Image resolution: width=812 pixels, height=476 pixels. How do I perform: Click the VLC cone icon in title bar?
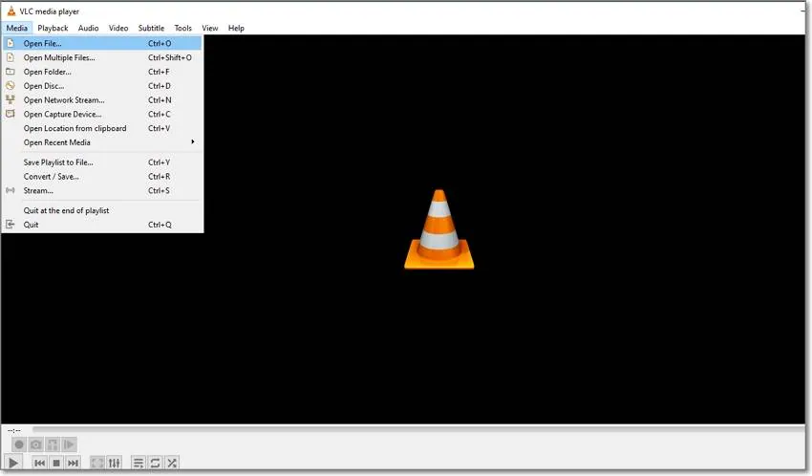pyautogui.click(x=11, y=11)
